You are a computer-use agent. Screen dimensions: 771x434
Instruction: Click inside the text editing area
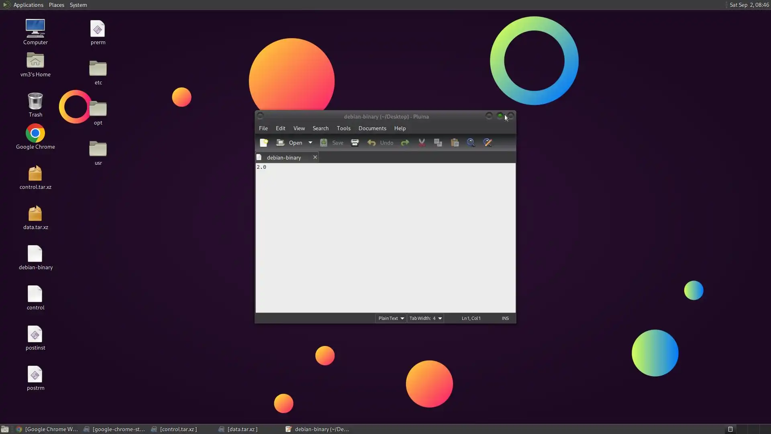385,237
